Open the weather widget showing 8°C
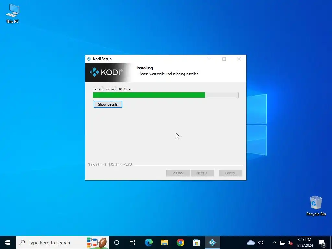Viewport: 332px width, 249px height. click(255, 243)
